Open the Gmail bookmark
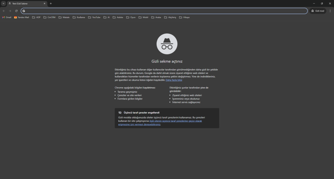Image resolution: width=334 pixels, height=179 pixels. click(7, 17)
